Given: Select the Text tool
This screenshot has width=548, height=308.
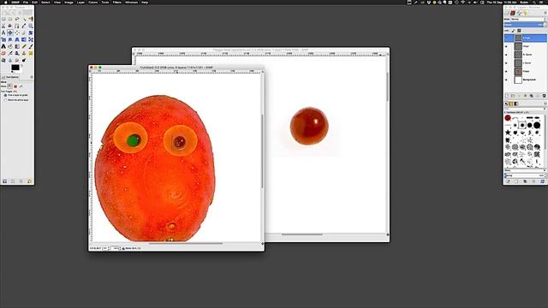Looking at the screenshot, I should click(3, 46).
